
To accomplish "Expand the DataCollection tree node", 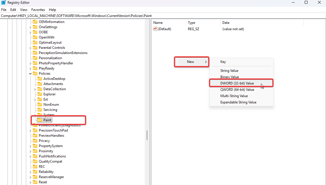I will [35, 89].
